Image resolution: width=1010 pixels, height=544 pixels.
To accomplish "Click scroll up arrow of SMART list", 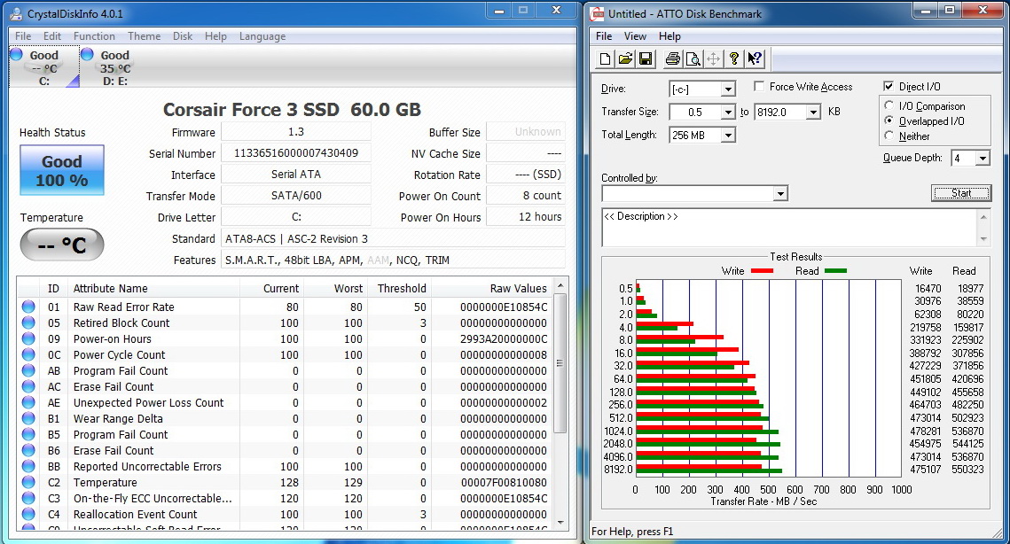I will click(560, 285).
